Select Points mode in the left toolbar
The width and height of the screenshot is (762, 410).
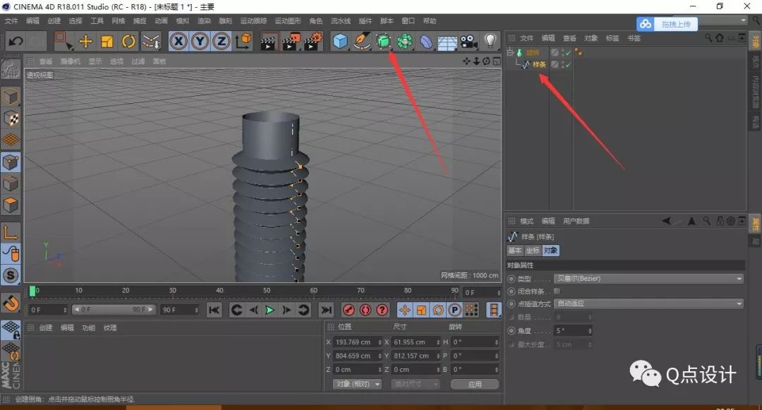point(11,162)
